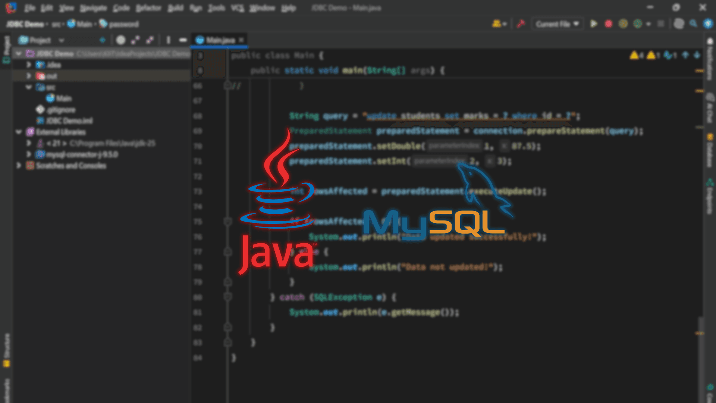This screenshot has height=403, width=716.
Task: Expand the mysql-connector-j-9.5.0 library entry
Action: (29, 154)
